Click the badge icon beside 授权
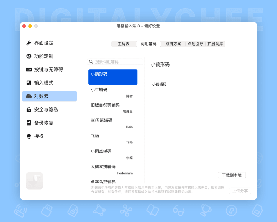This screenshot has width=277, height=222. [x=29, y=136]
